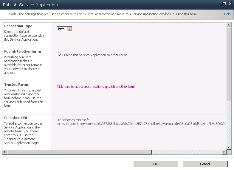Click the Published URL heading

pyautogui.click(x=16, y=118)
